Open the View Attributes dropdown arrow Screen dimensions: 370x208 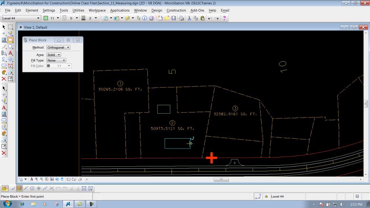pos(25,179)
